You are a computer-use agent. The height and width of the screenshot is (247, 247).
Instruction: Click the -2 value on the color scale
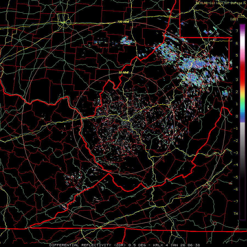coord(236,141)
